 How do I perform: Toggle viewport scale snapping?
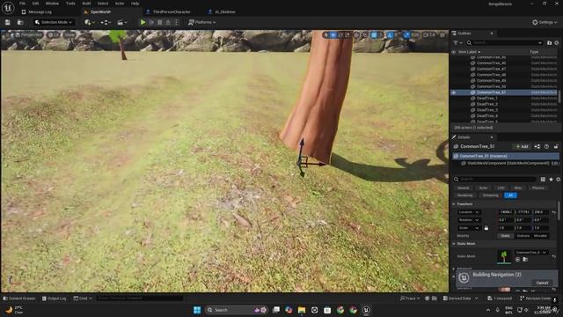point(406,35)
